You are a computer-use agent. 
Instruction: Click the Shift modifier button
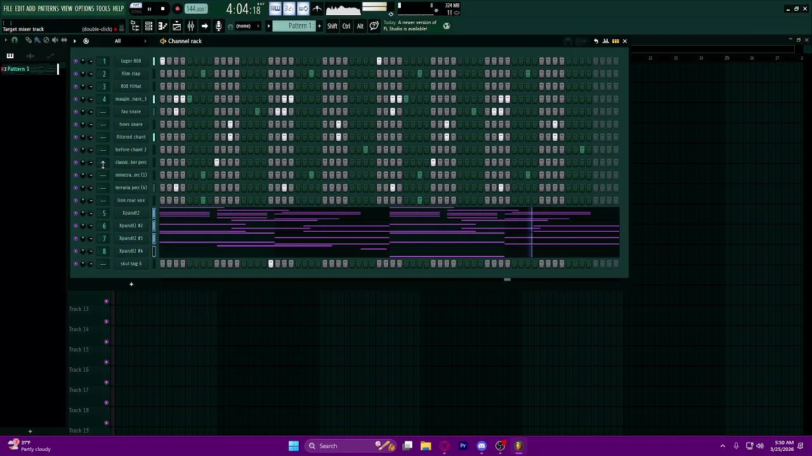(332, 26)
